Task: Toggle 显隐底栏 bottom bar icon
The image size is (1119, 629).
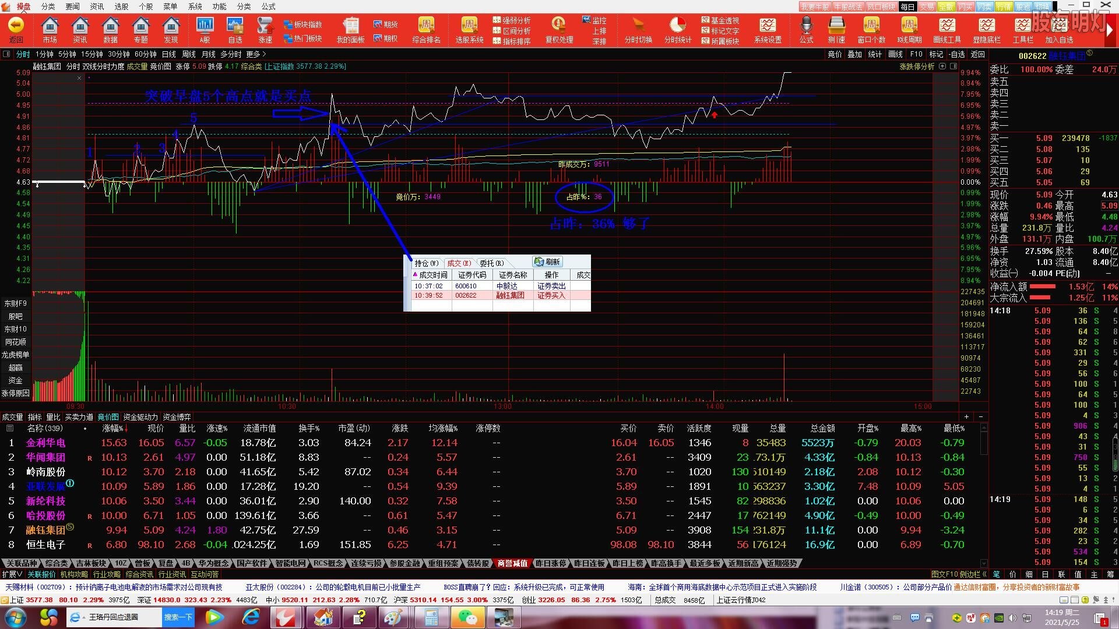Action: click(987, 30)
